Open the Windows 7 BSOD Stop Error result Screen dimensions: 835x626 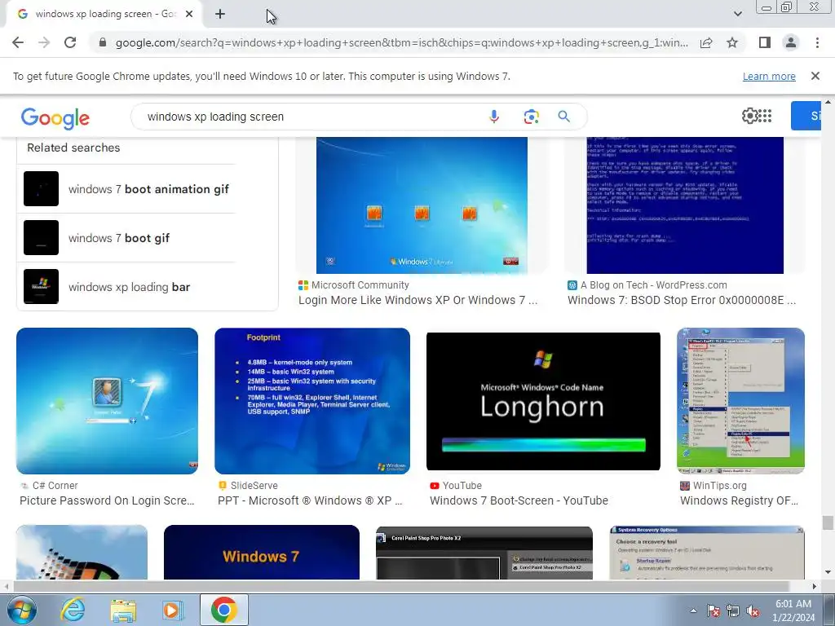point(683,300)
